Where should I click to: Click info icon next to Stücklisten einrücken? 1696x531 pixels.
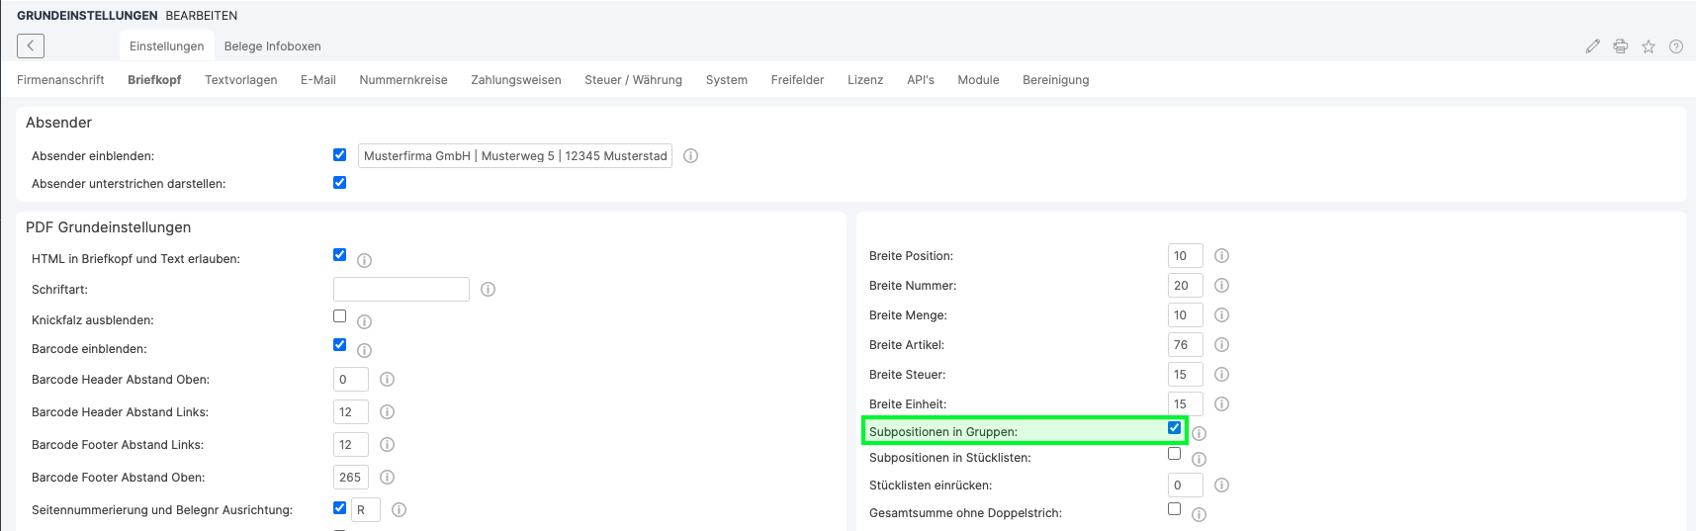coord(1221,486)
